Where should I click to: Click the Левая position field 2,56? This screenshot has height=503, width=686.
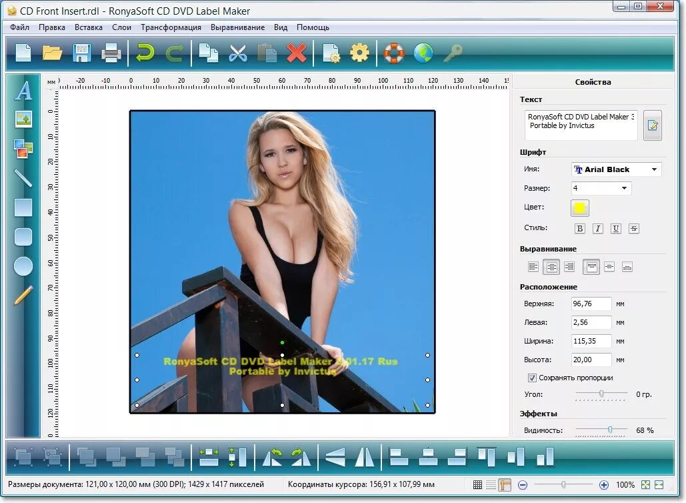[x=591, y=322]
